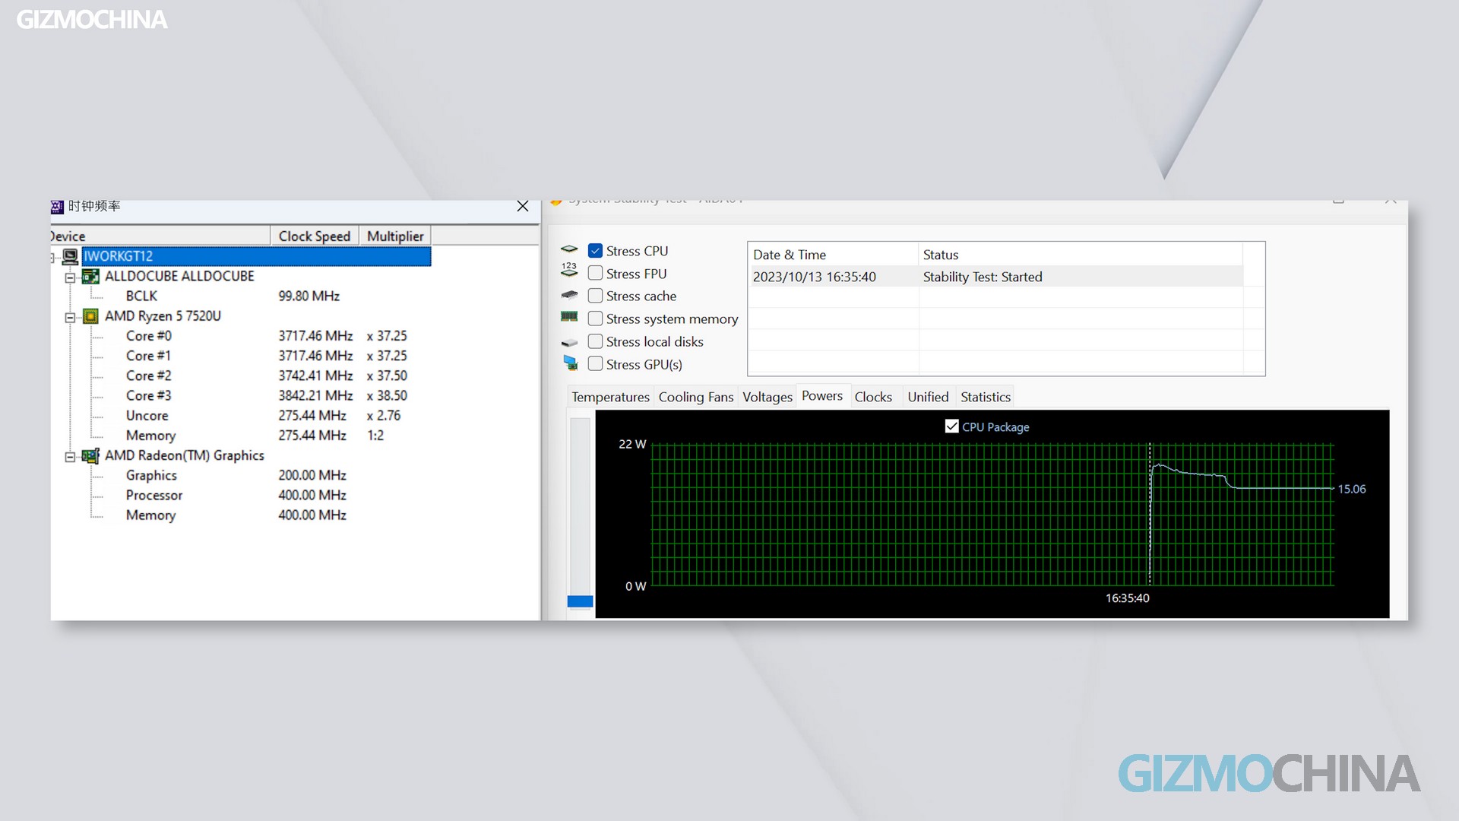The width and height of the screenshot is (1459, 821).
Task: Select the Core #3 entry in device tree
Action: click(149, 395)
